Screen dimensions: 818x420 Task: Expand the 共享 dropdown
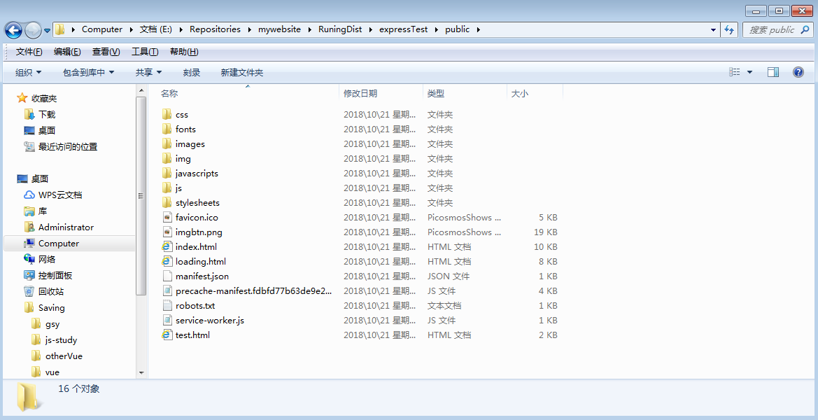(148, 73)
